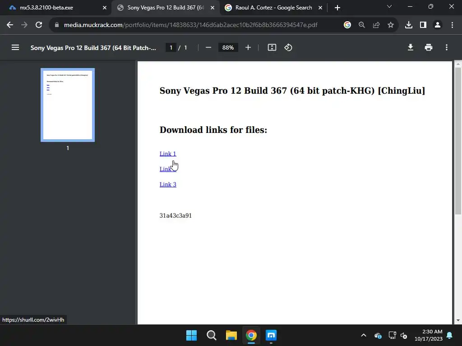Open PDF viewer more actions menu
This screenshot has width=462, height=346.
[447, 47]
